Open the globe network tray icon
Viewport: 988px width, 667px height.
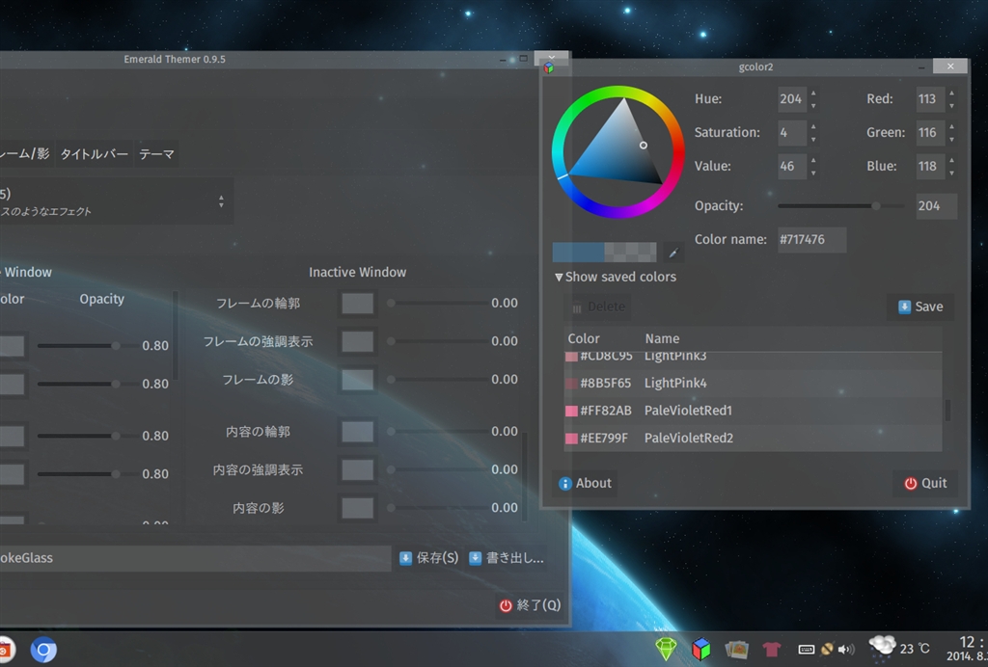pos(827,650)
